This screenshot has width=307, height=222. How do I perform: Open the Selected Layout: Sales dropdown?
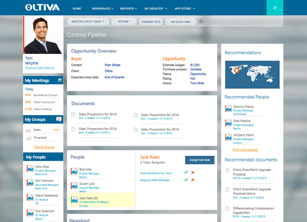(x=88, y=21)
